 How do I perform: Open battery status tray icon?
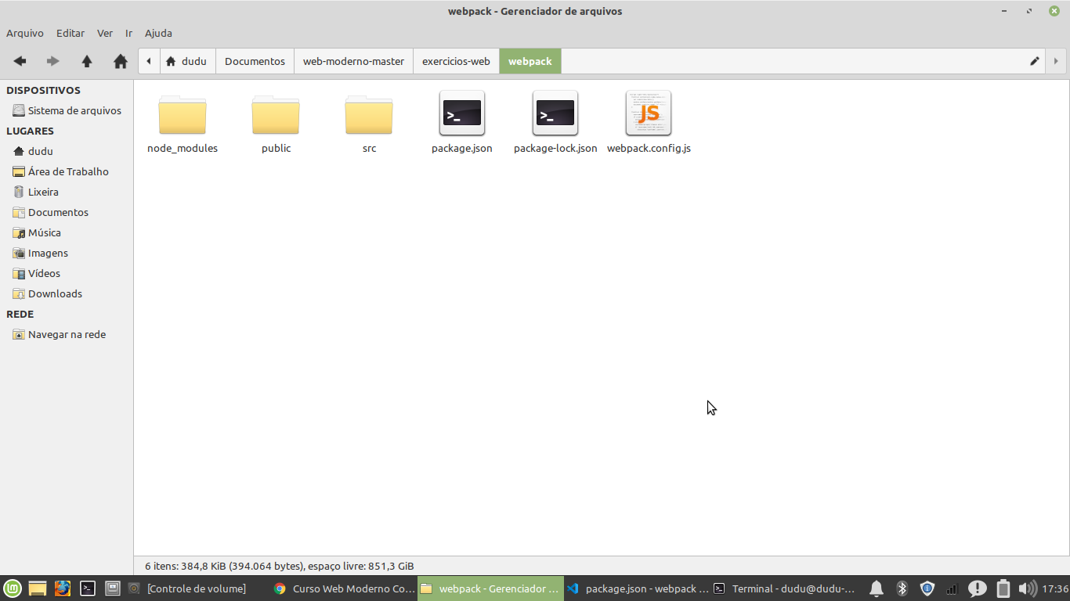(1003, 588)
